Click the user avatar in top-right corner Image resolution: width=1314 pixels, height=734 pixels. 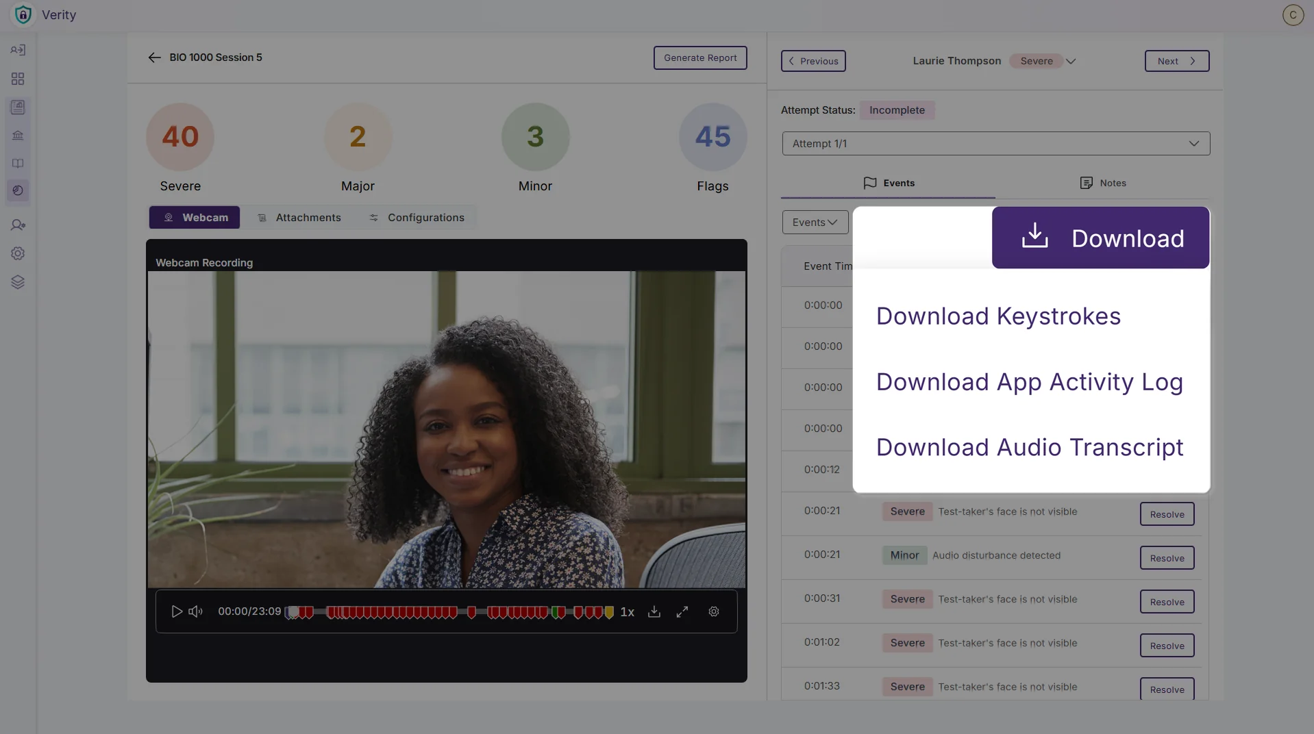click(x=1293, y=14)
